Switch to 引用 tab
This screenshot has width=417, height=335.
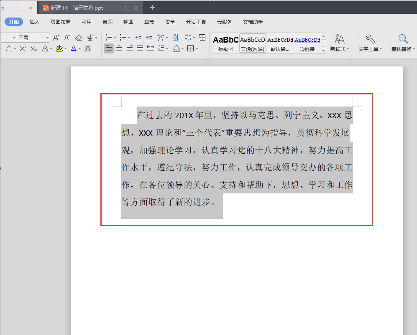pyautogui.click(x=87, y=22)
